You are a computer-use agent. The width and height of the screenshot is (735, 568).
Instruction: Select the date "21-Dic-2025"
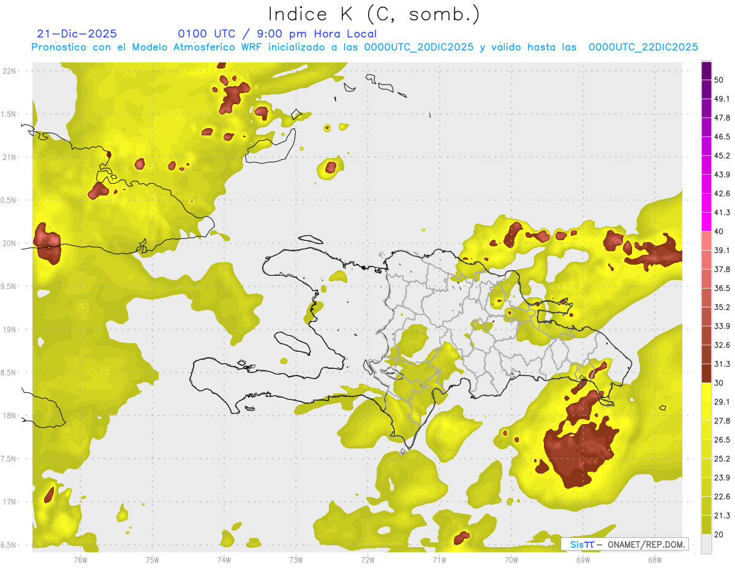click(77, 34)
